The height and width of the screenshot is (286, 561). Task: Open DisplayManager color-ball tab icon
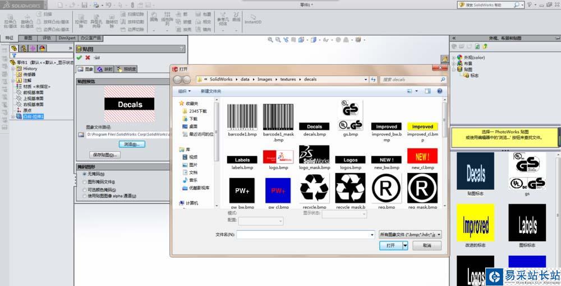[x=42, y=48]
